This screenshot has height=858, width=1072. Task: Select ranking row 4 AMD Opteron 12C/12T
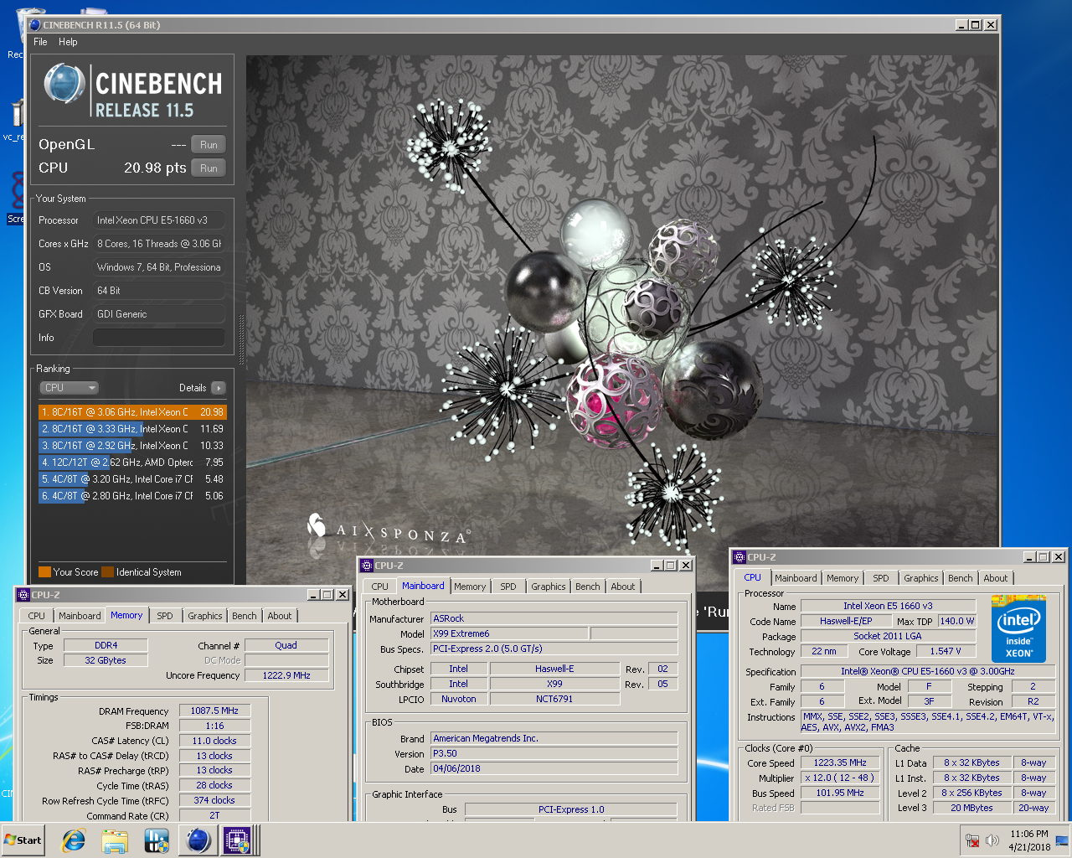[132, 463]
